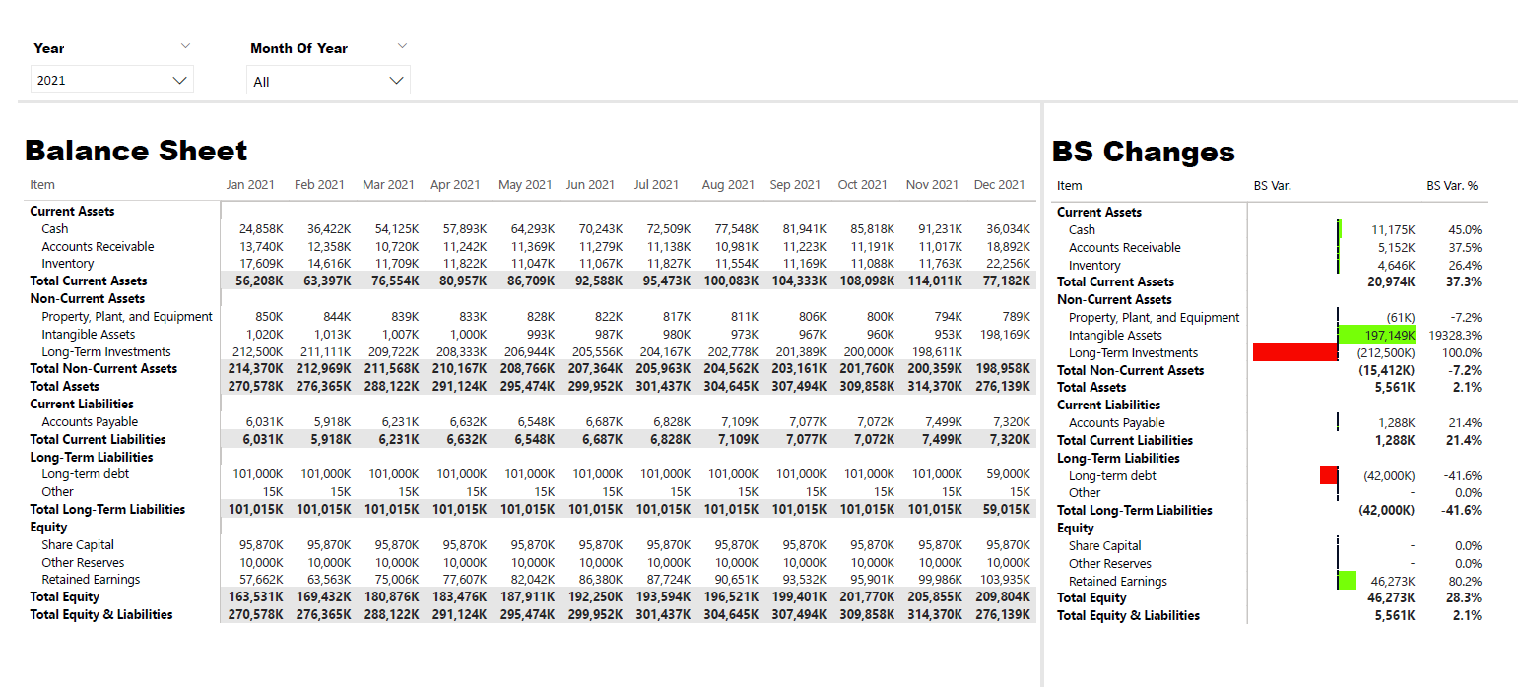Click Long-Term Investments Jan value 212,500K
Screen dimensions: 1521x687
[257, 351]
